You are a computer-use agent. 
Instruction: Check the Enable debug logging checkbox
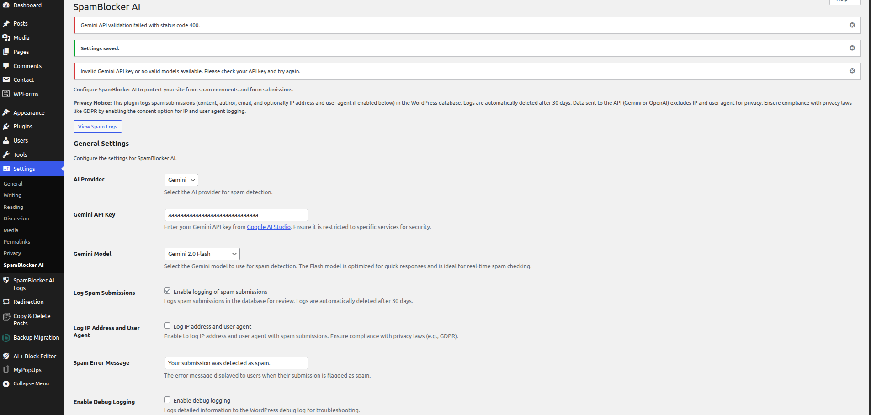click(x=167, y=400)
